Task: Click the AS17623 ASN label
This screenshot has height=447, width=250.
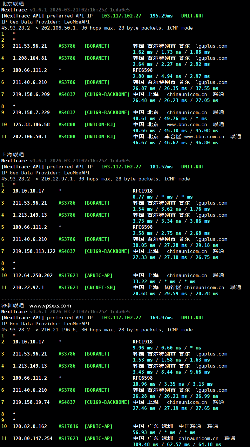Action: tap(68, 438)
